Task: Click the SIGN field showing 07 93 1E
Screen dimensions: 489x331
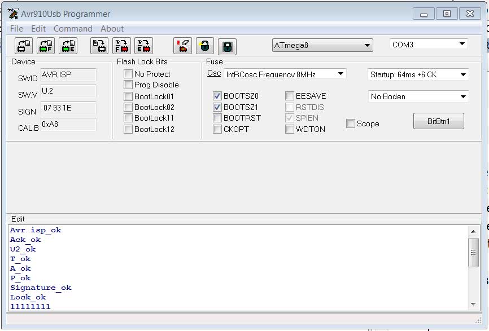Action: (68, 108)
